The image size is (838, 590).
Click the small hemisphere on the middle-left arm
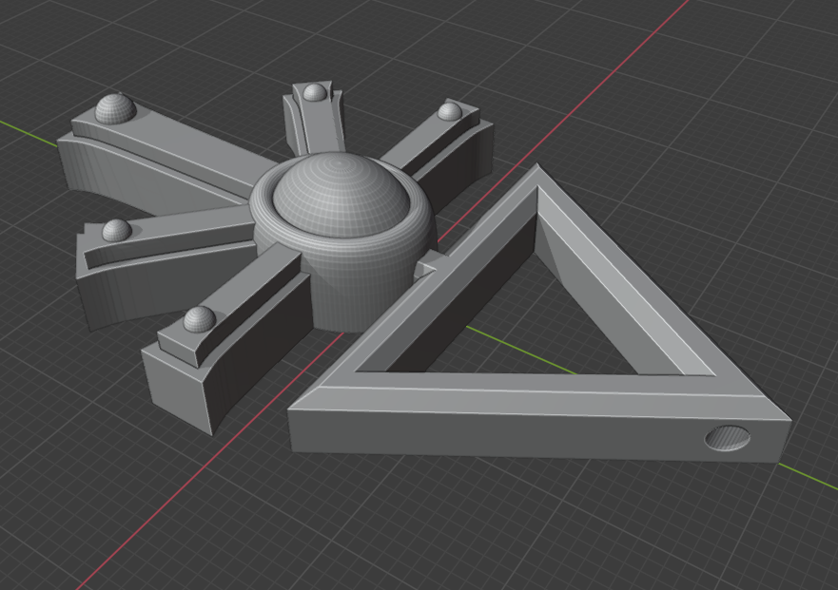(x=116, y=230)
